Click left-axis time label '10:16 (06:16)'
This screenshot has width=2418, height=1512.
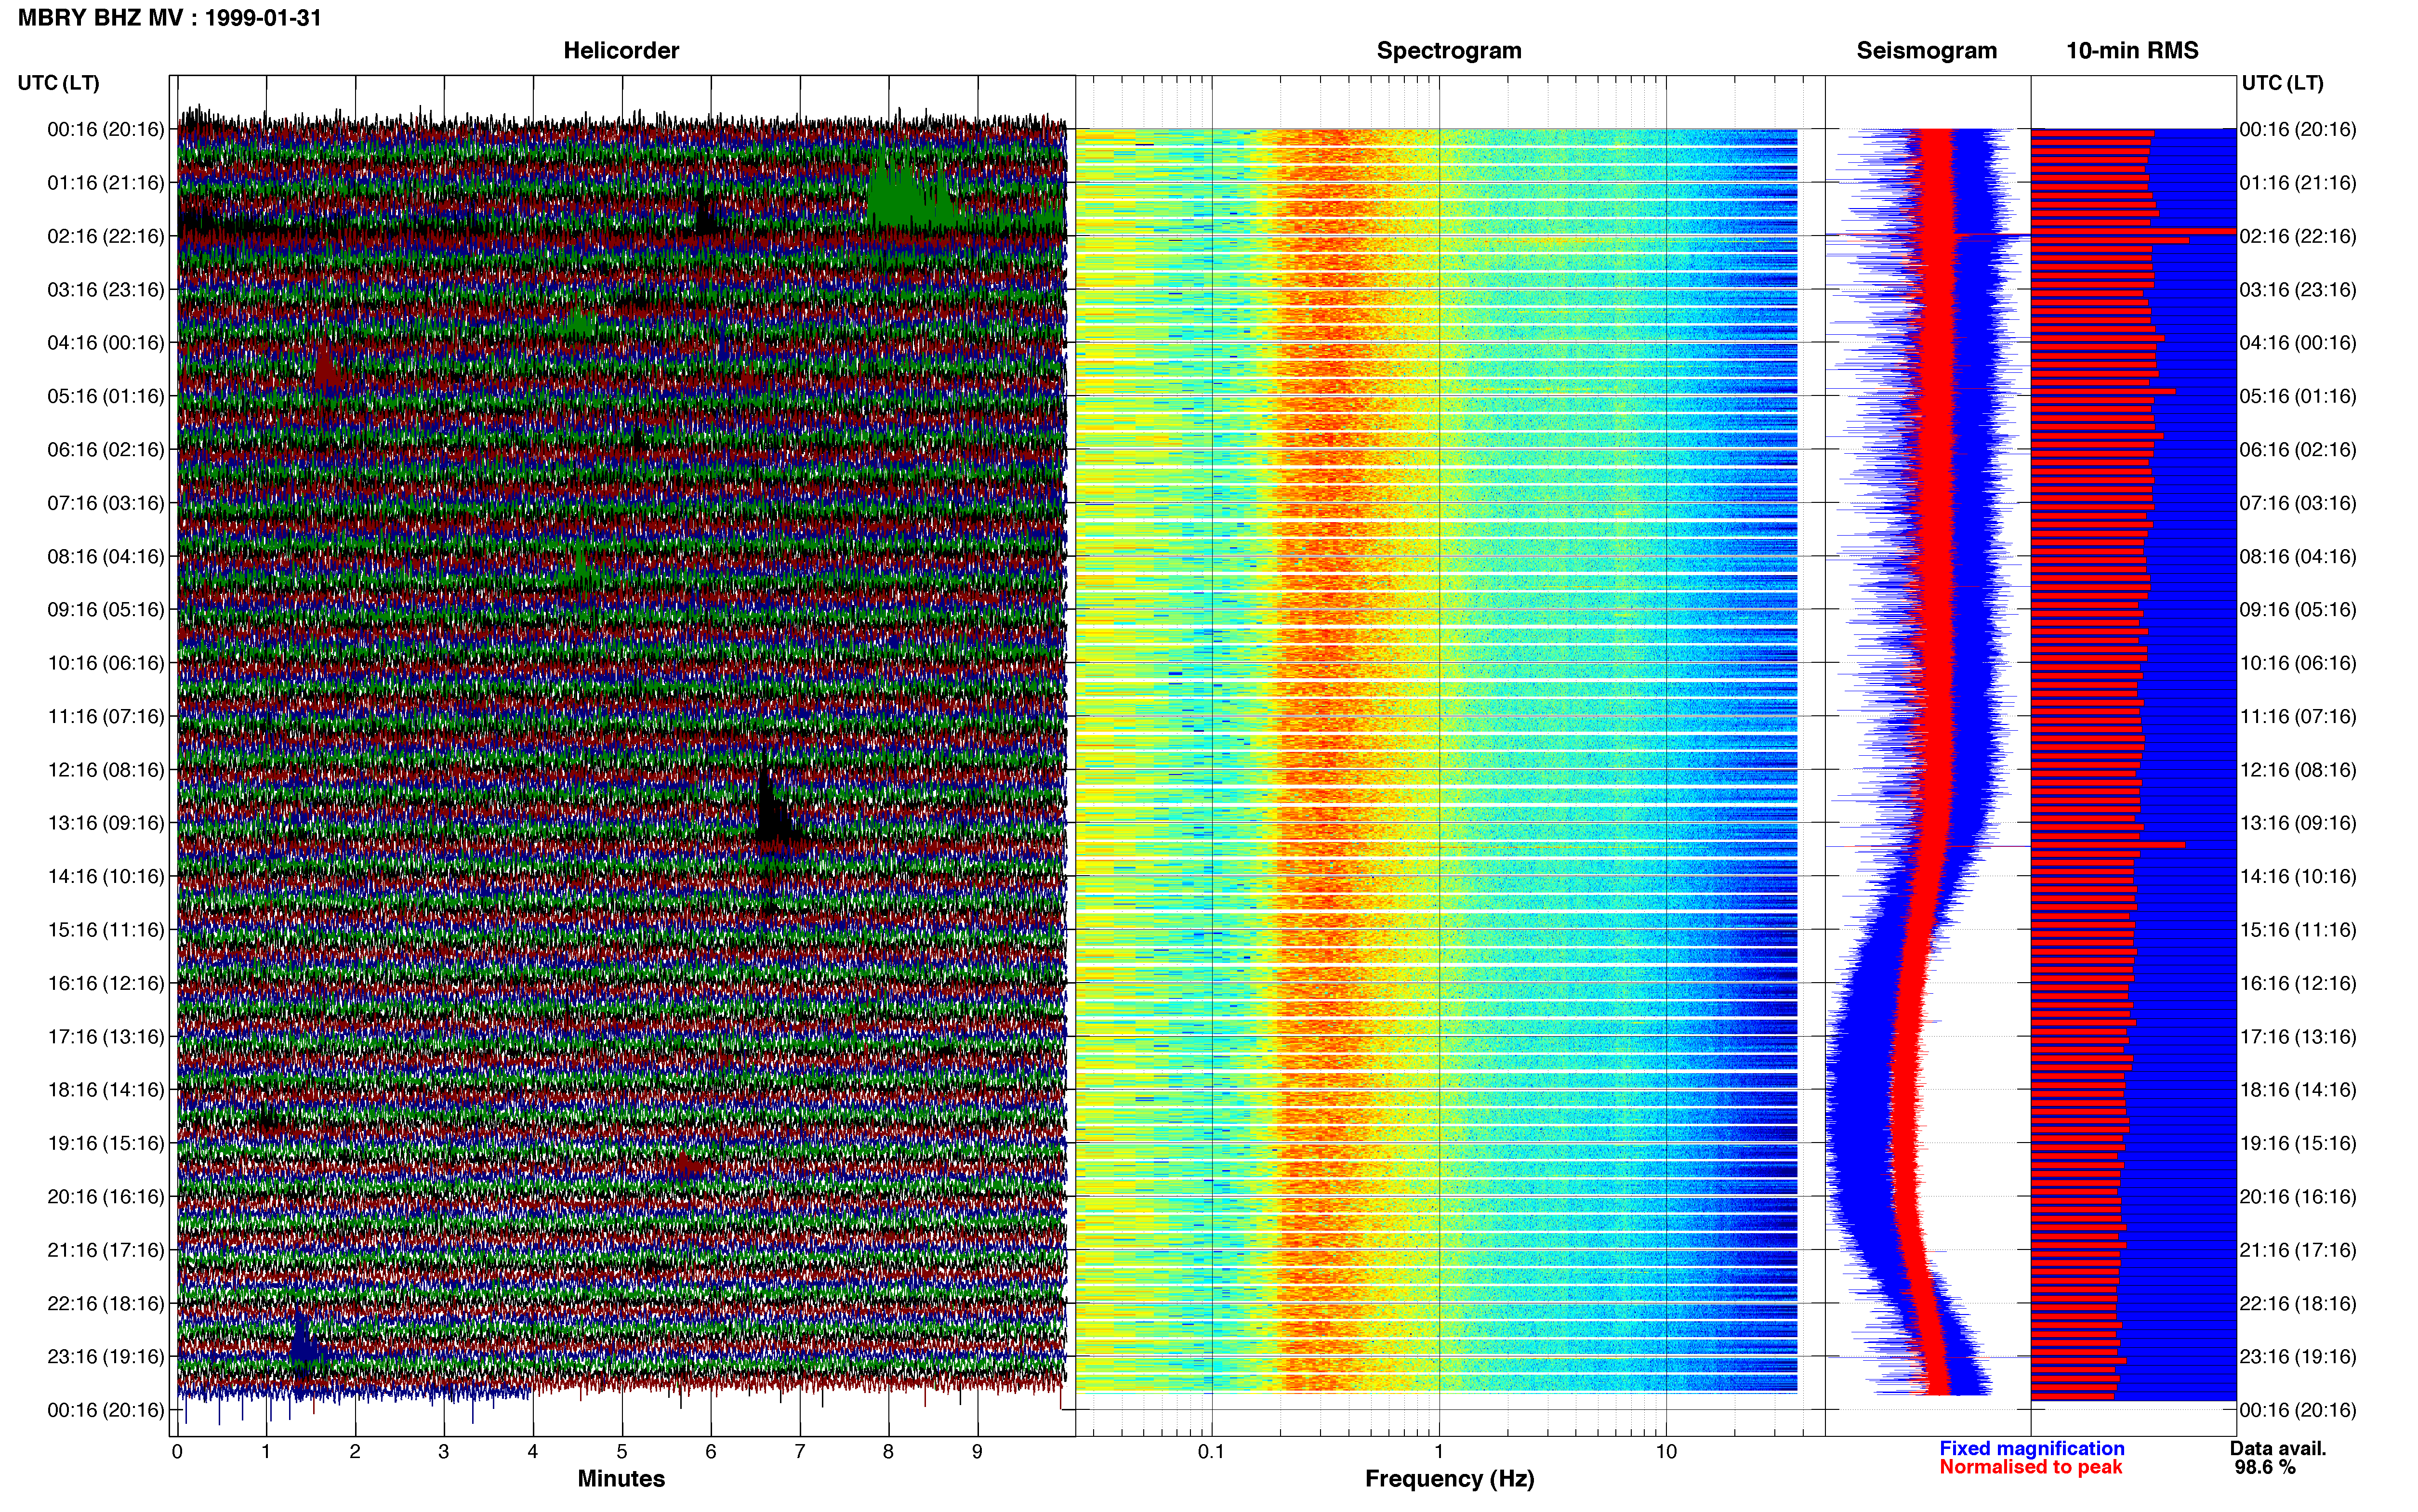point(106,663)
